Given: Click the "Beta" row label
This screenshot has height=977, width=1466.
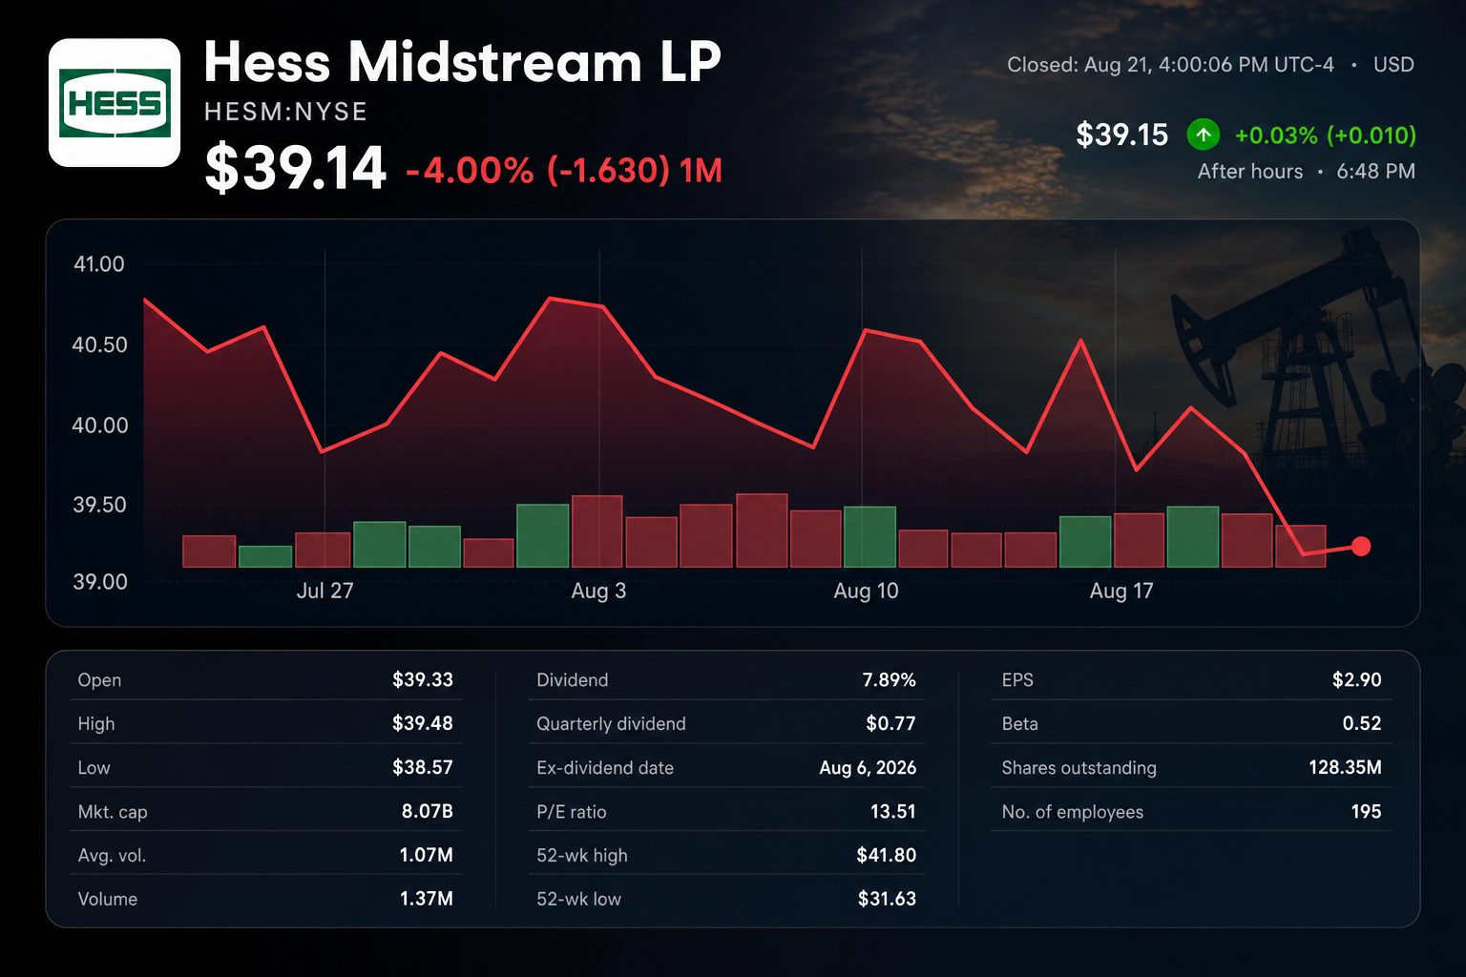Looking at the screenshot, I should (1019, 724).
